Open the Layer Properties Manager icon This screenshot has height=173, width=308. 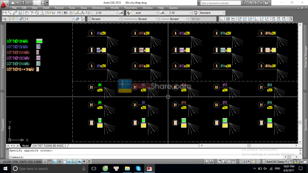[x=5, y=19]
